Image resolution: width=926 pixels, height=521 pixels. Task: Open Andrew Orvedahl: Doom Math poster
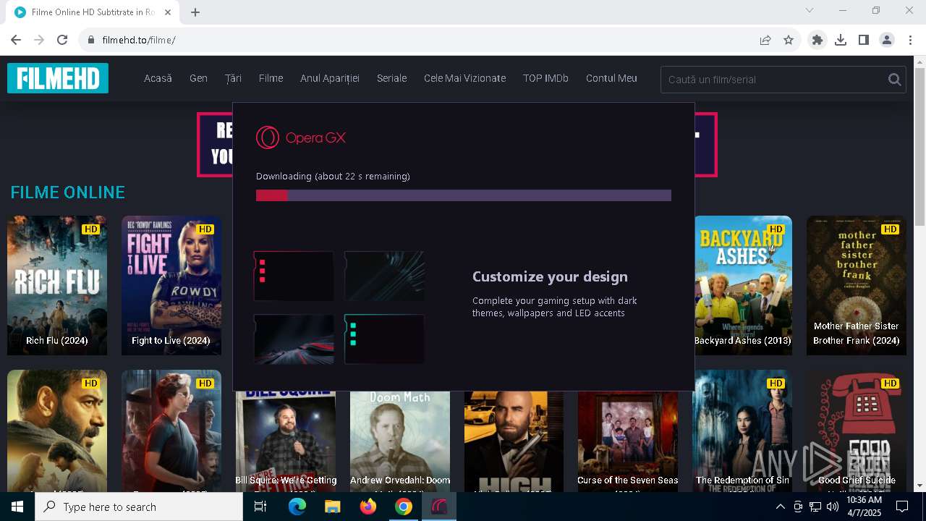[x=400, y=441]
